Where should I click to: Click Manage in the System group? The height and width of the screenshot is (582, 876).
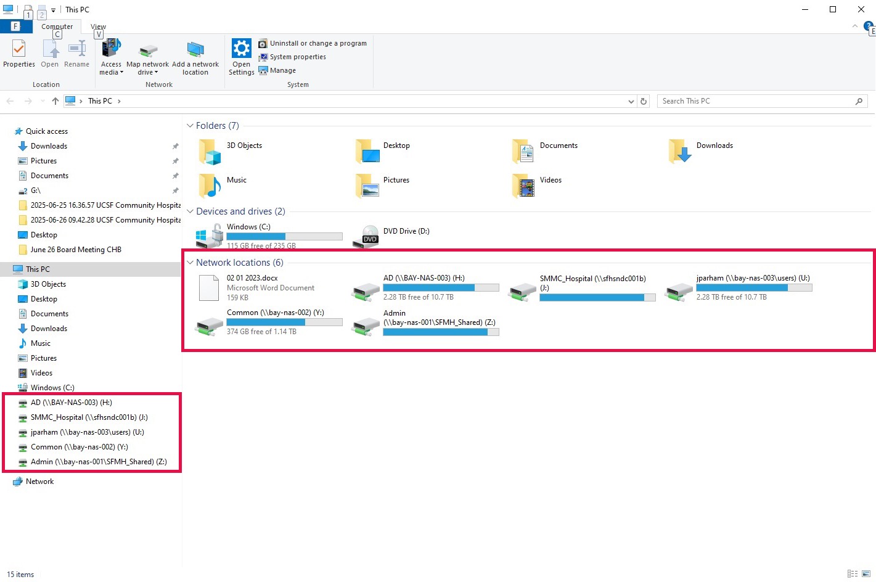pyautogui.click(x=277, y=70)
